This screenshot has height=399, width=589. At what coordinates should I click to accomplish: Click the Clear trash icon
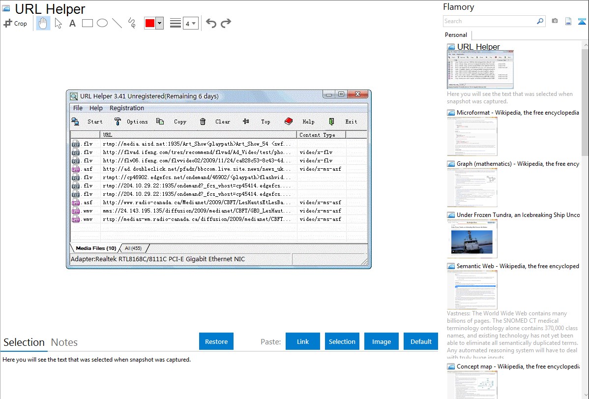click(203, 122)
